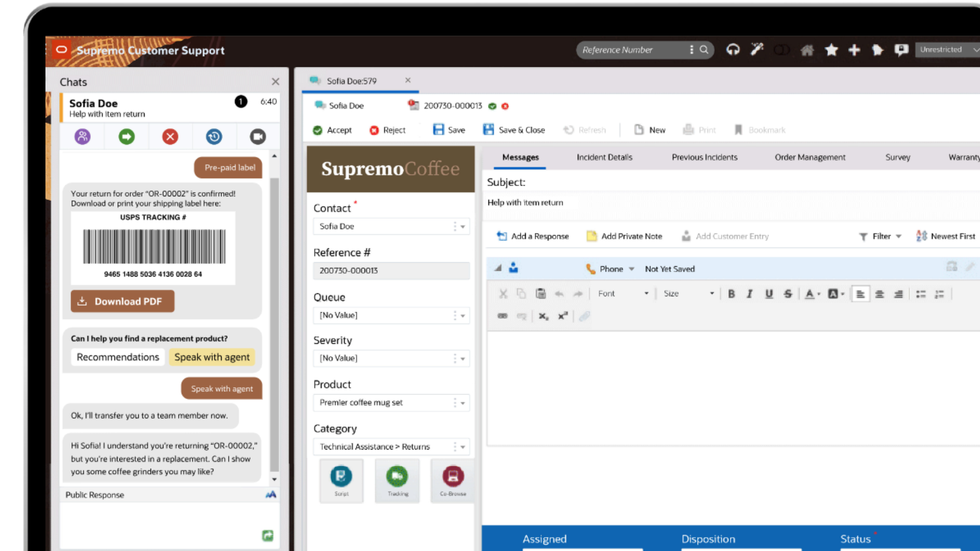980x551 pixels.
Task: Launch the Co-Browse tool
Action: pos(453,480)
